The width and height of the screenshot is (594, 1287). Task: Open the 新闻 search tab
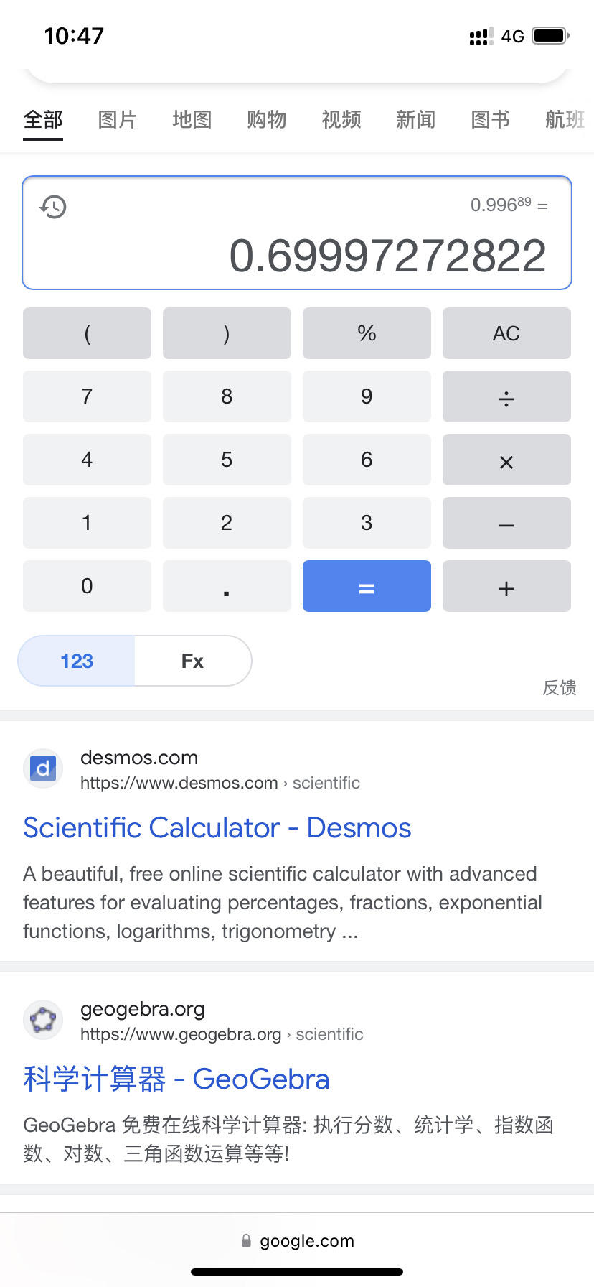coord(415,120)
